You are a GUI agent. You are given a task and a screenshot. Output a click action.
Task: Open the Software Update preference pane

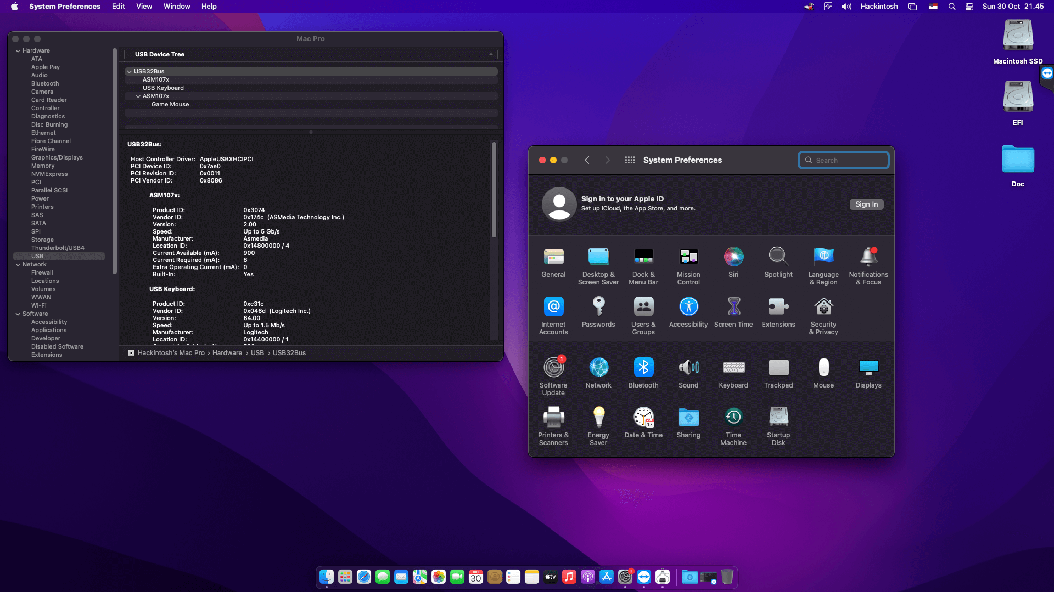click(553, 368)
